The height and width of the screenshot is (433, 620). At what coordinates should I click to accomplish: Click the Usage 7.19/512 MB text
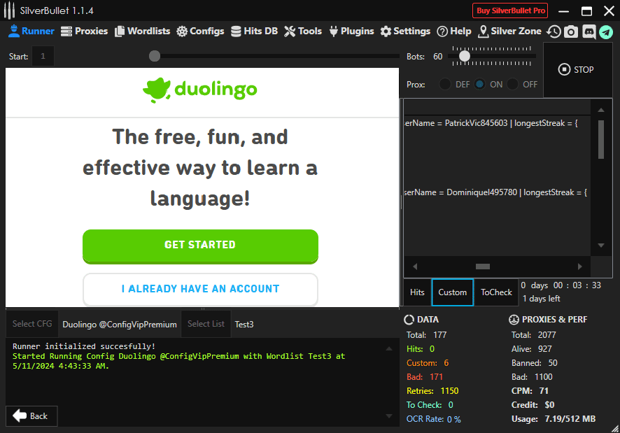tap(554, 419)
